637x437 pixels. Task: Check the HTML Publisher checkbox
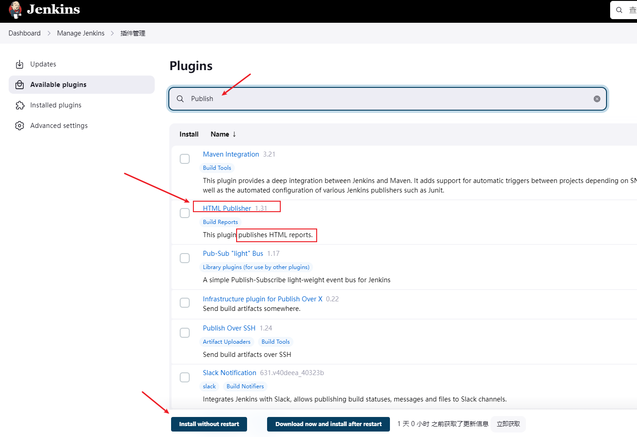tap(185, 213)
